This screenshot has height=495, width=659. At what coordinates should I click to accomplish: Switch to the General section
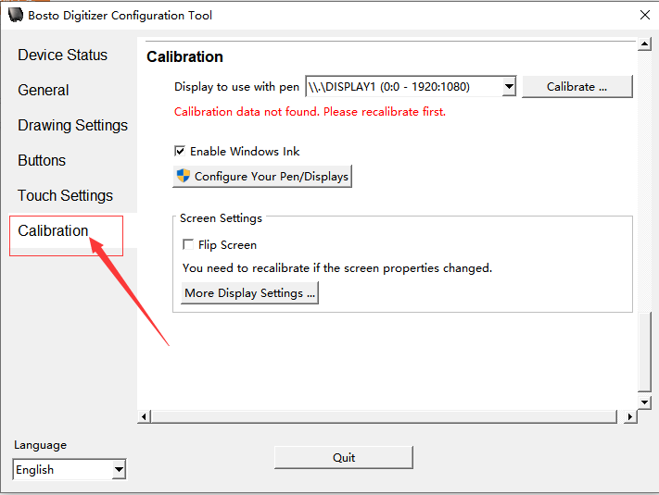coord(44,90)
